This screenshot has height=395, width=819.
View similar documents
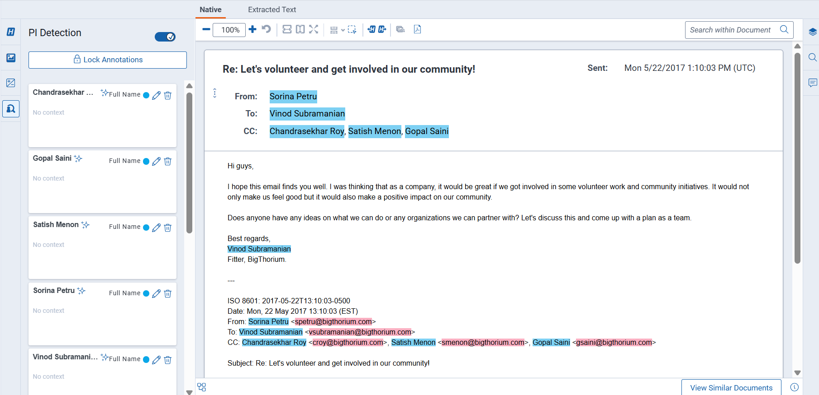point(731,387)
